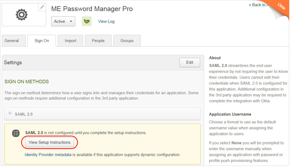Click the SIGN ON METHODS heading
Image resolution: width=290 pixels, height=167 pixels.
pyautogui.click(x=27, y=82)
